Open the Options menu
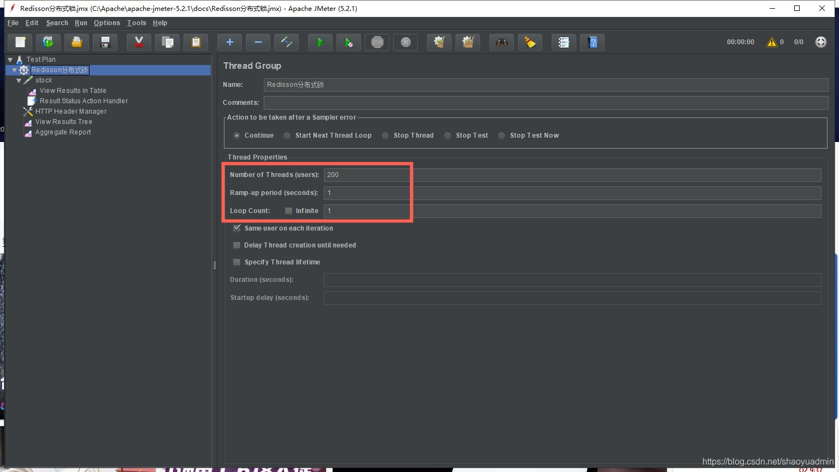839x472 pixels. (107, 23)
